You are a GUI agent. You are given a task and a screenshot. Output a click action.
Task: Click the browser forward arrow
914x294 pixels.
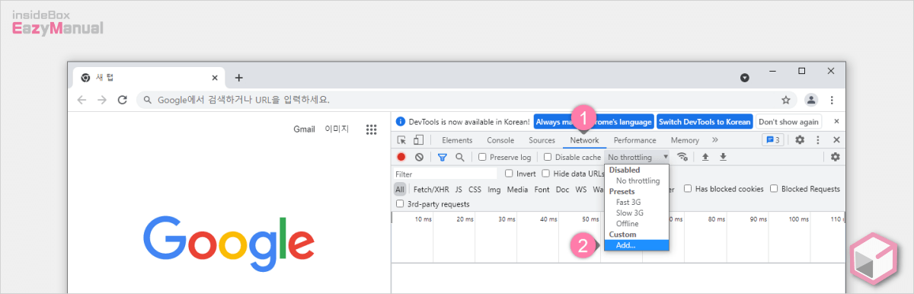pos(102,100)
